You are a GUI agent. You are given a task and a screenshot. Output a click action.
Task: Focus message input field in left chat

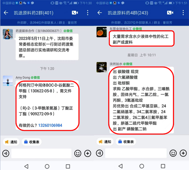pos(41,154)
